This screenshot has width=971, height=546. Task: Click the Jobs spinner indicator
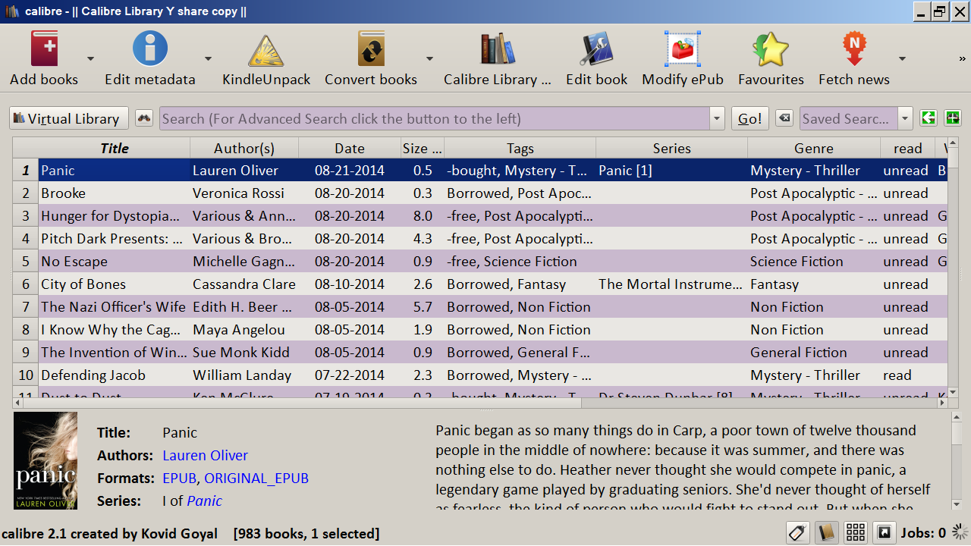[x=960, y=533]
